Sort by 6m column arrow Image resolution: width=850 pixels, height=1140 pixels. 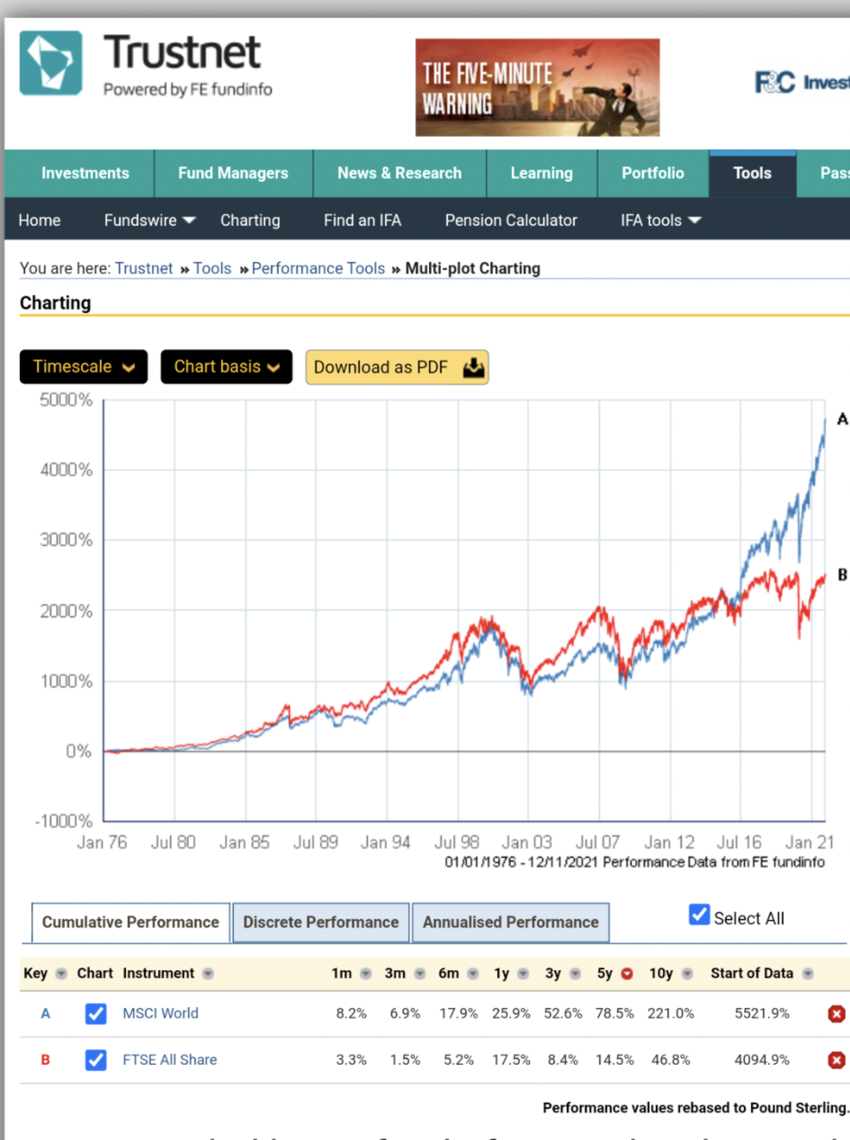[473, 974]
